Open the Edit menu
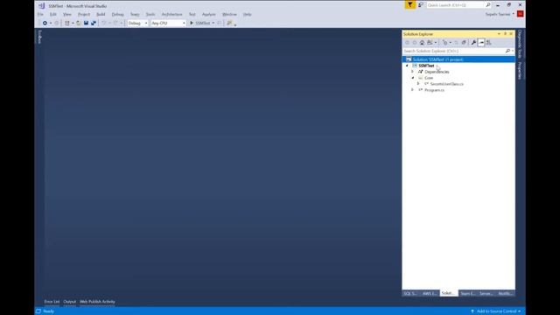 point(52,14)
